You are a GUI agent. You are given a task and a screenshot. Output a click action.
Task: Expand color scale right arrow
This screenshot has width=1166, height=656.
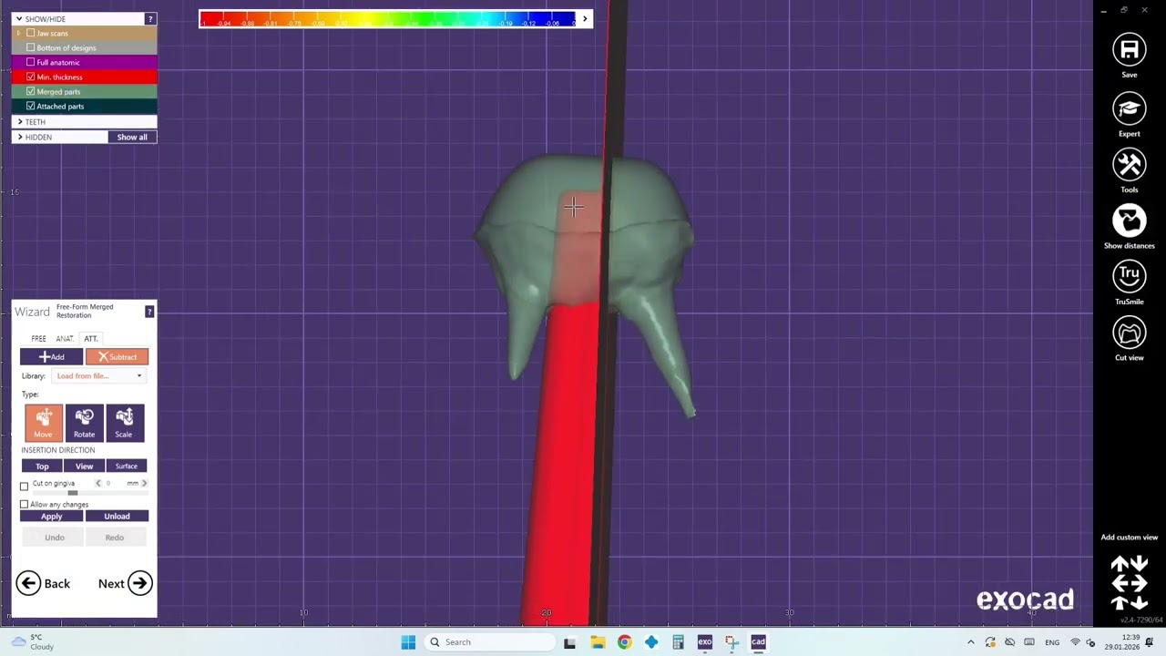(585, 18)
